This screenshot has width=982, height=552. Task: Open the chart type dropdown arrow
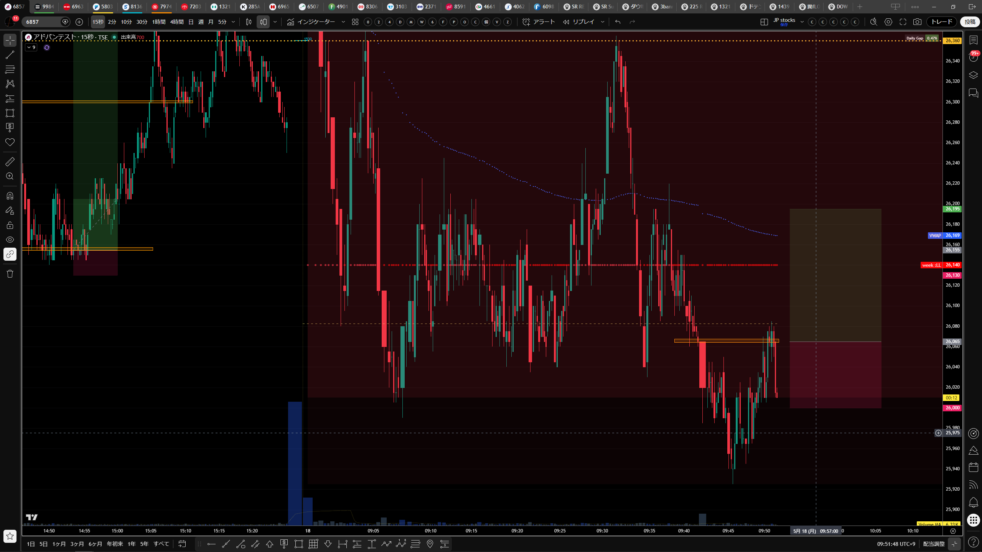[x=275, y=22]
